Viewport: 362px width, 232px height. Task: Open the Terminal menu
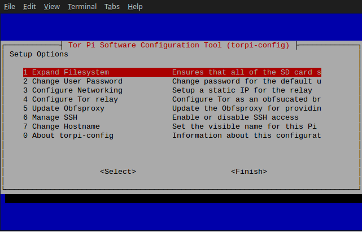(82, 6)
